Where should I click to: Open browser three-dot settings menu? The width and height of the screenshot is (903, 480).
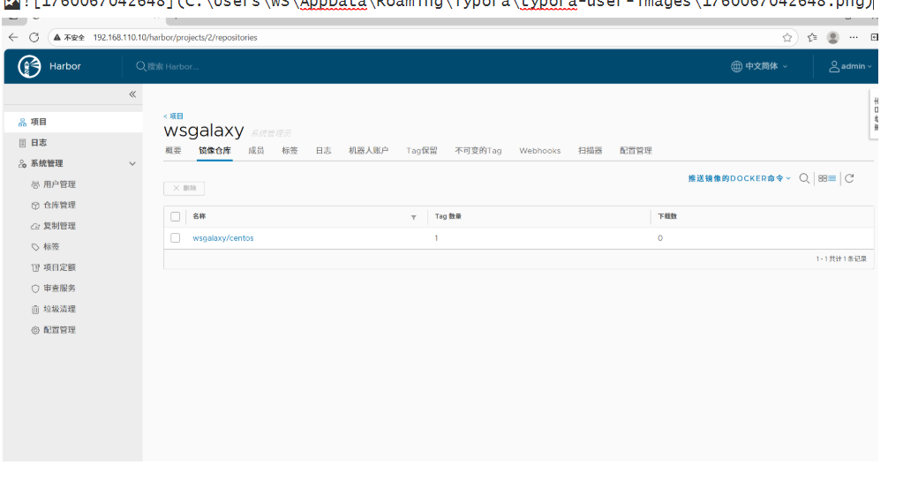point(854,37)
